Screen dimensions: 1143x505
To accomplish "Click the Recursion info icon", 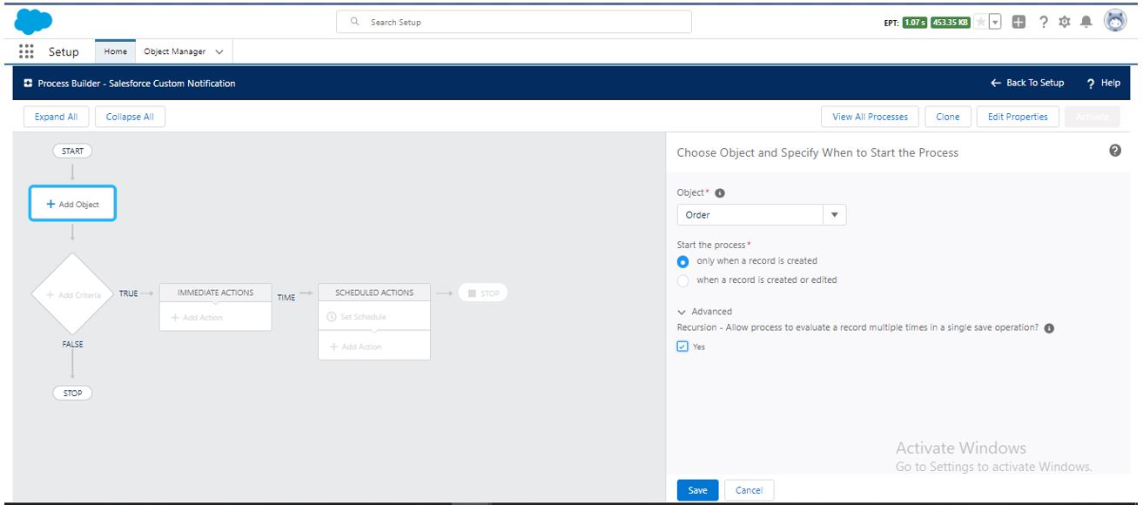I will tap(1049, 328).
